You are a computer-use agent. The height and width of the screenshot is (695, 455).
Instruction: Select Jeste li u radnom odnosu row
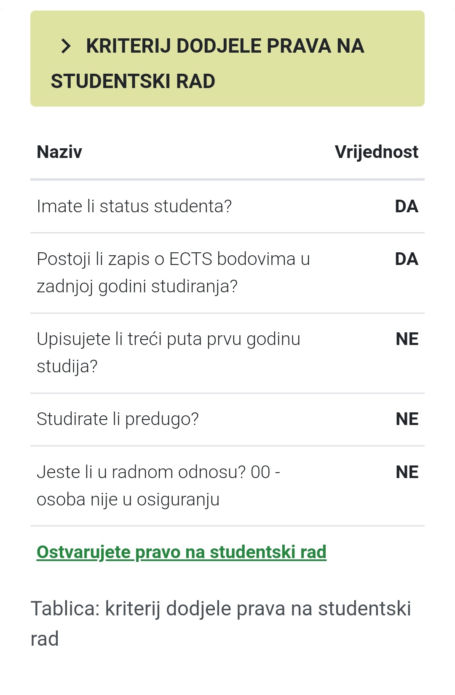[227, 486]
